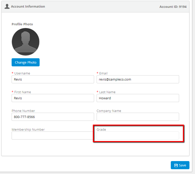Select the empty Membership Number field
The height and width of the screenshot is (174, 195).
coord(52,136)
